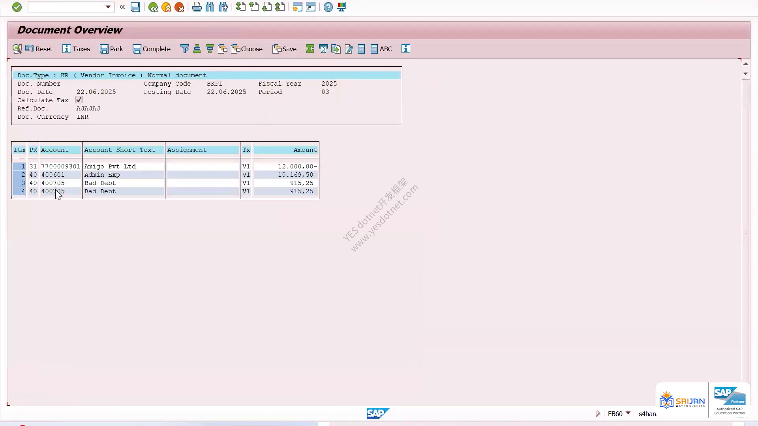The width and height of the screenshot is (758, 426).
Task: Expand the status bar triangle icon
Action: (598, 413)
